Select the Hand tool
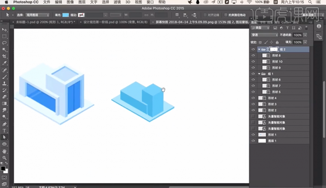The width and height of the screenshot is (326, 188). point(4,151)
